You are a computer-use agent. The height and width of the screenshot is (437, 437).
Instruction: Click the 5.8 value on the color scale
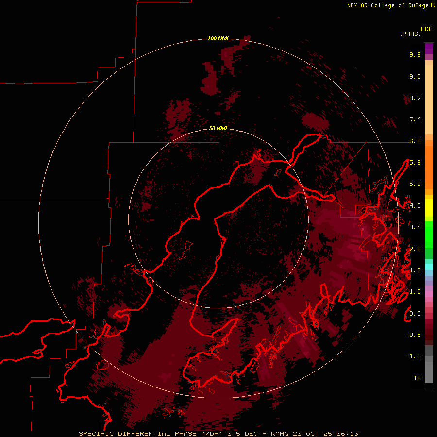click(x=415, y=163)
